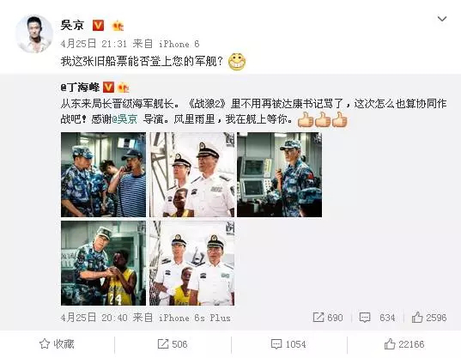Click the comment icon showing 634
This screenshot has height=358, width=461.
[x=377, y=318]
